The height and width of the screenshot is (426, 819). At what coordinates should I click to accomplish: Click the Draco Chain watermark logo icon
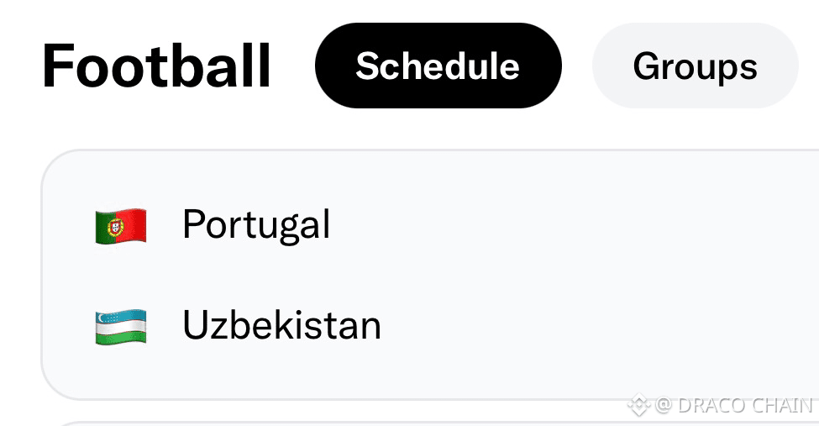(638, 404)
